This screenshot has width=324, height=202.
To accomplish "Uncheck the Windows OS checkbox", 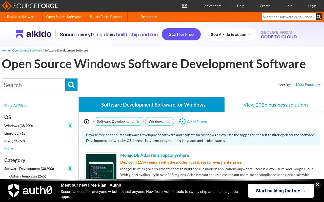I will pyautogui.click(x=70, y=125).
